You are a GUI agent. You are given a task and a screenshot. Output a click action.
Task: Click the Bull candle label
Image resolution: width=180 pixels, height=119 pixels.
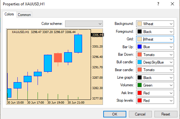point(125,62)
